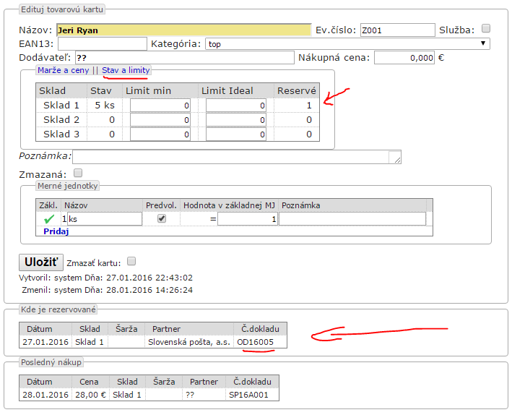Edit Limit min for Sklad 1
Viewport: 512px width, 415px height.
[160, 106]
